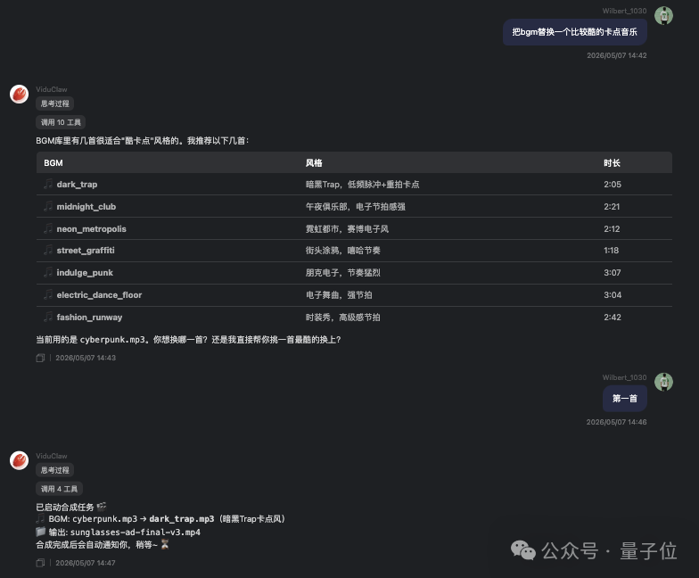Click the 风格 column header

(x=314, y=162)
